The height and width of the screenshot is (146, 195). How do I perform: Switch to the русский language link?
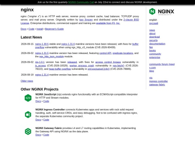(154, 24)
